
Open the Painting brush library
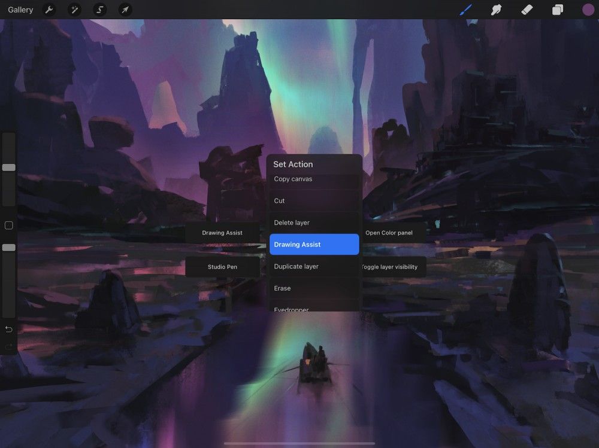click(466, 10)
